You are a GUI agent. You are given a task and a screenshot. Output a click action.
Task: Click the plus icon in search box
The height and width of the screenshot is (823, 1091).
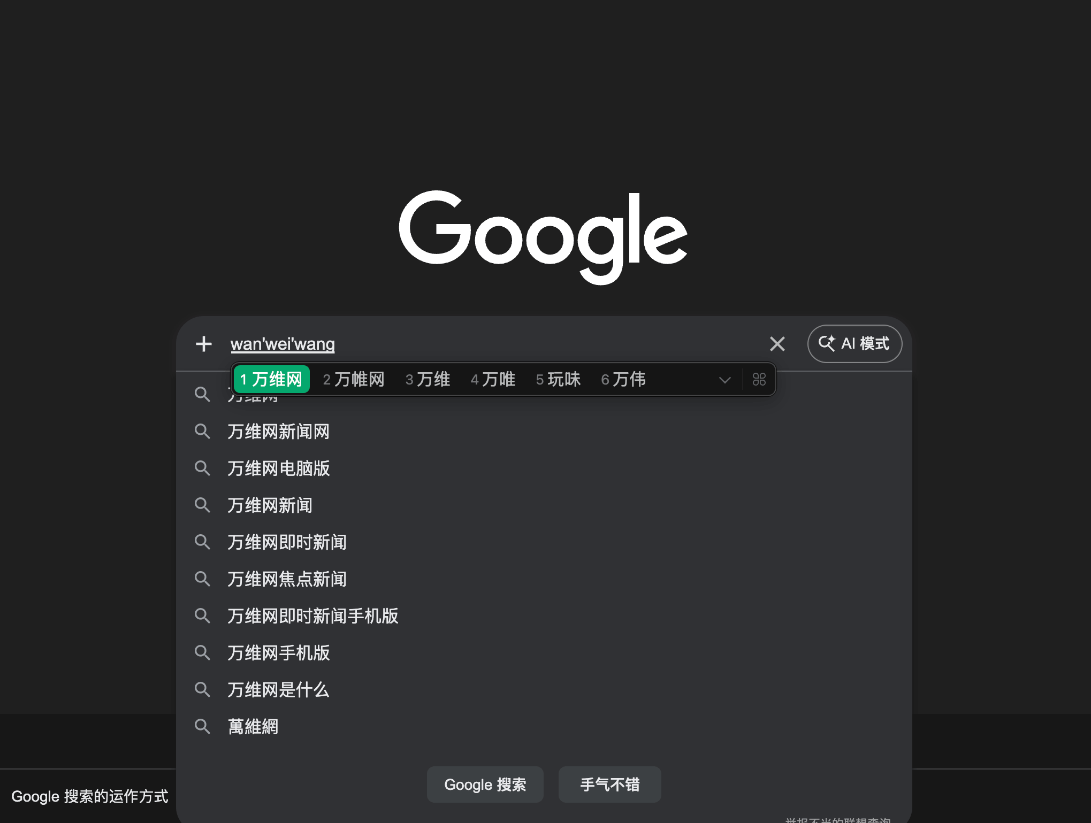pos(204,344)
